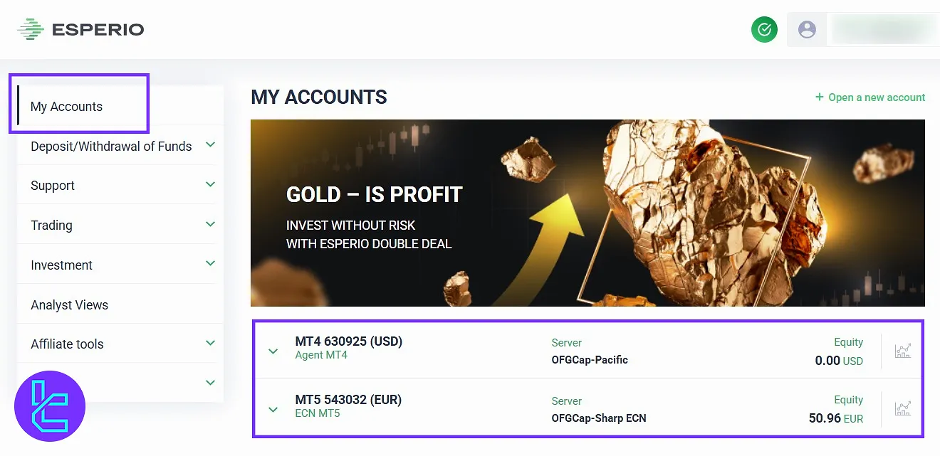Expand the MT5 543032 account row
Viewport: 940px width, 456px height.
pyautogui.click(x=273, y=409)
